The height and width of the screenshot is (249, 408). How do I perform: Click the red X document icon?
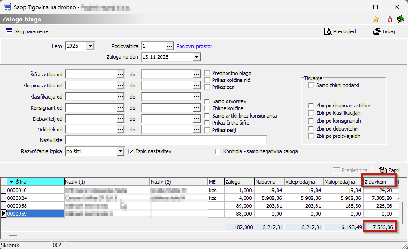point(389,19)
